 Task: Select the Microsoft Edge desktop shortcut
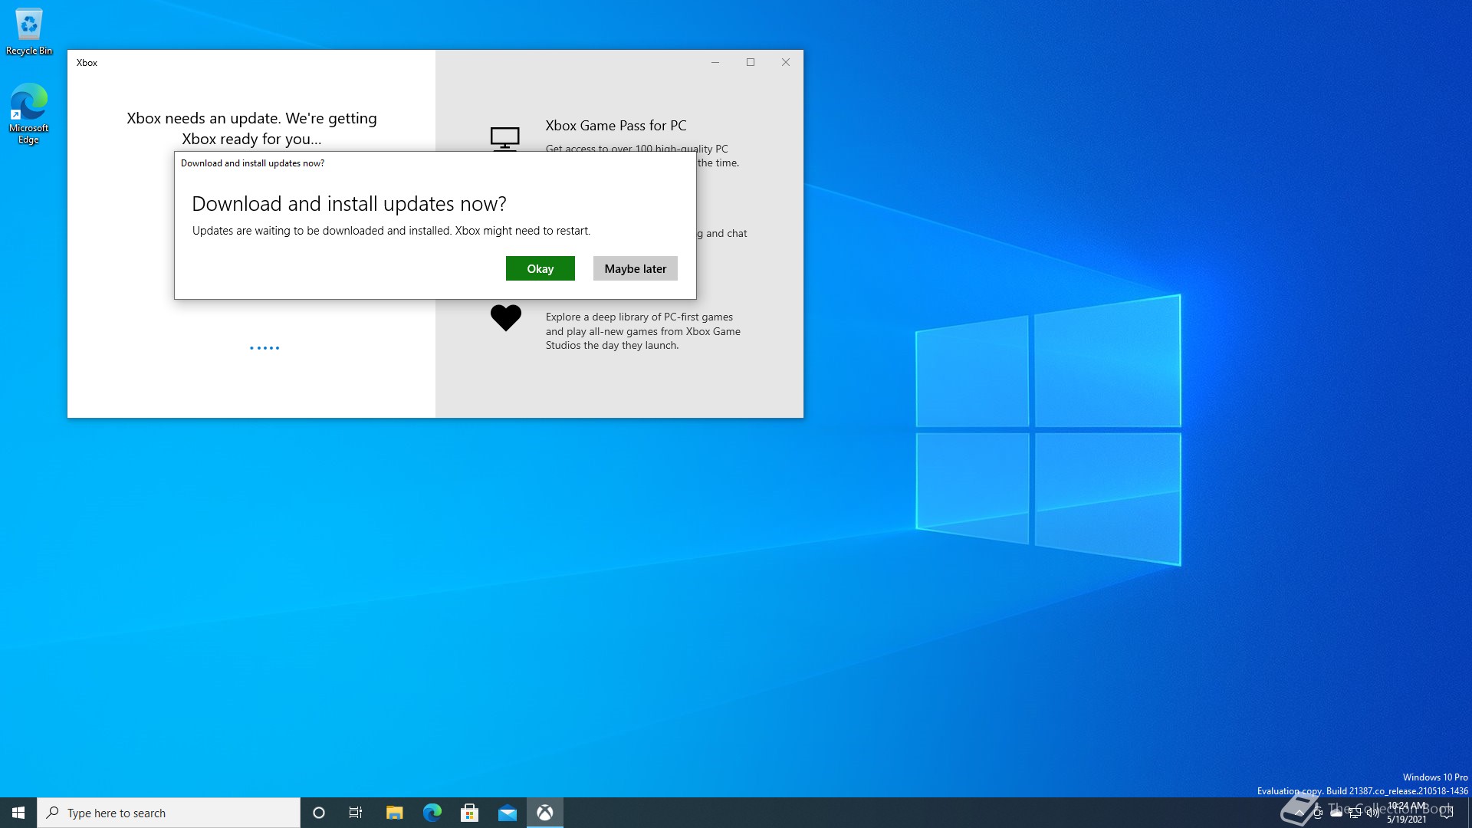(28, 113)
